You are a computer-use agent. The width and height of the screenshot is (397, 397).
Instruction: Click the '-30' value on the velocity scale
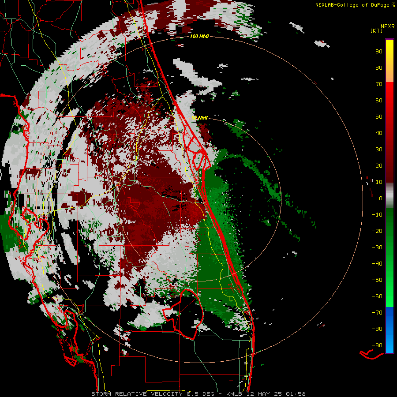[x=377, y=247]
